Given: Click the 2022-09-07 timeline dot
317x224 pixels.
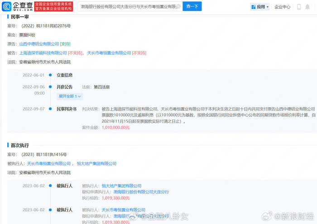Looking at the screenshot, I should pyautogui.click(x=50, y=109).
